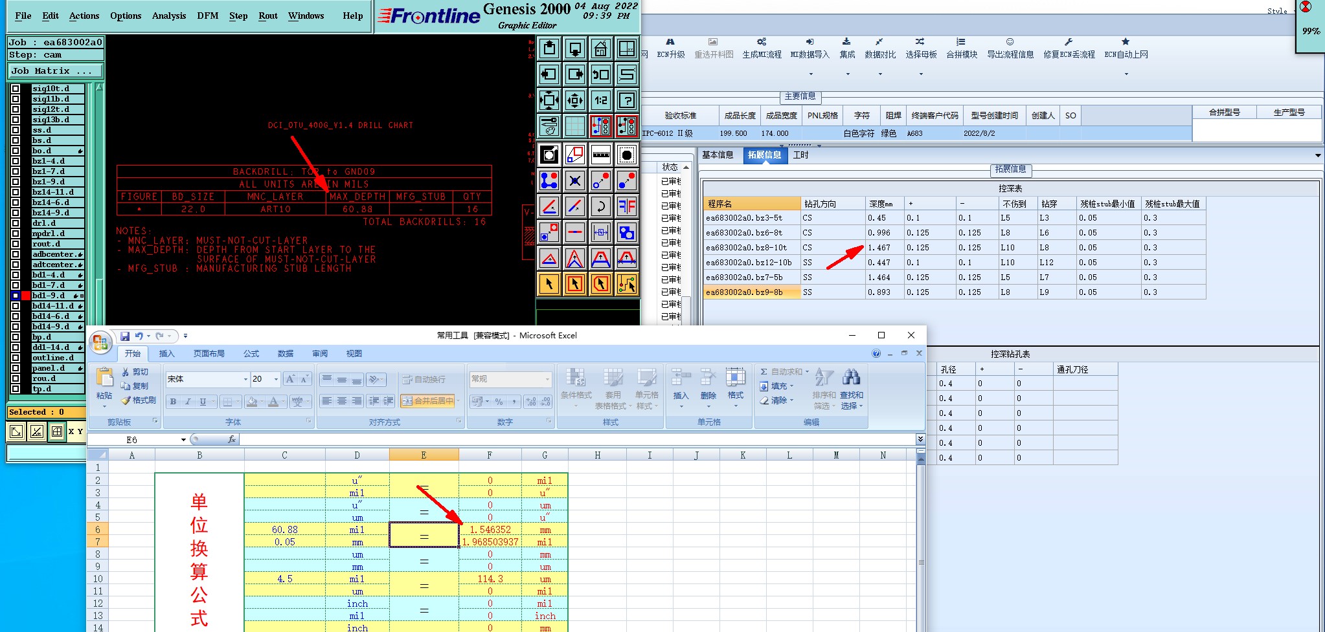Click the Excel help question icon
Screen dimensions: 1325x632
(x=876, y=353)
